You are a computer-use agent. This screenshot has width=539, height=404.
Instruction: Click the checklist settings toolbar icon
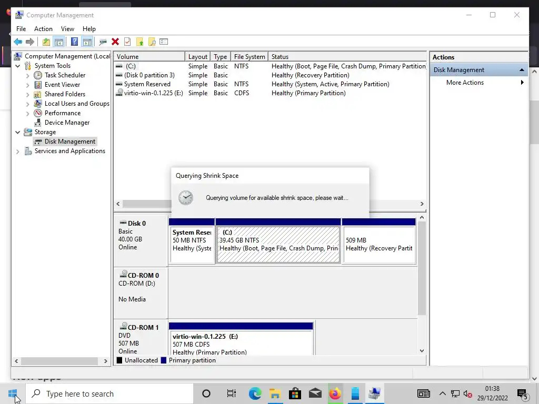[x=164, y=42]
